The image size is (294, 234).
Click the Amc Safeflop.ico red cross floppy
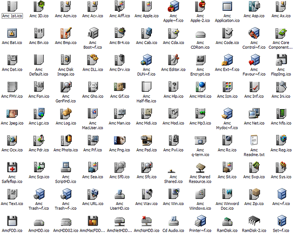coord(12,168)
